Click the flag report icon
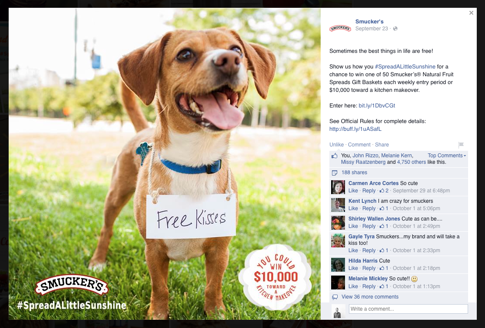485x328 pixels. [x=461, y=144]
